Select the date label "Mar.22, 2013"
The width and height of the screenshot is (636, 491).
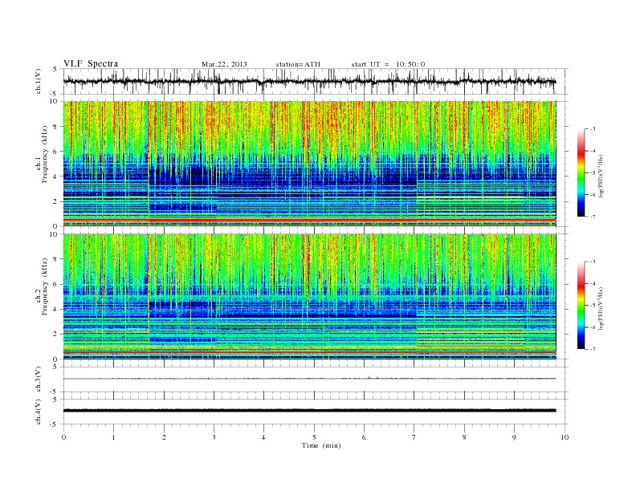224,64
